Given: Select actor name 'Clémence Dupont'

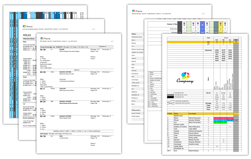Looking at the screenshot, I should [x=195, y=131].
